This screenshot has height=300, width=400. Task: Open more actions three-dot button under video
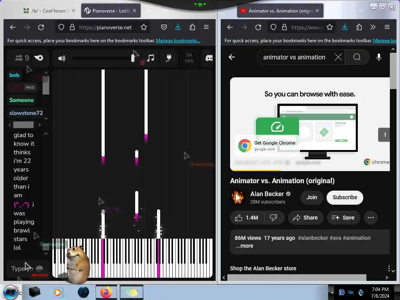(370, 218)
